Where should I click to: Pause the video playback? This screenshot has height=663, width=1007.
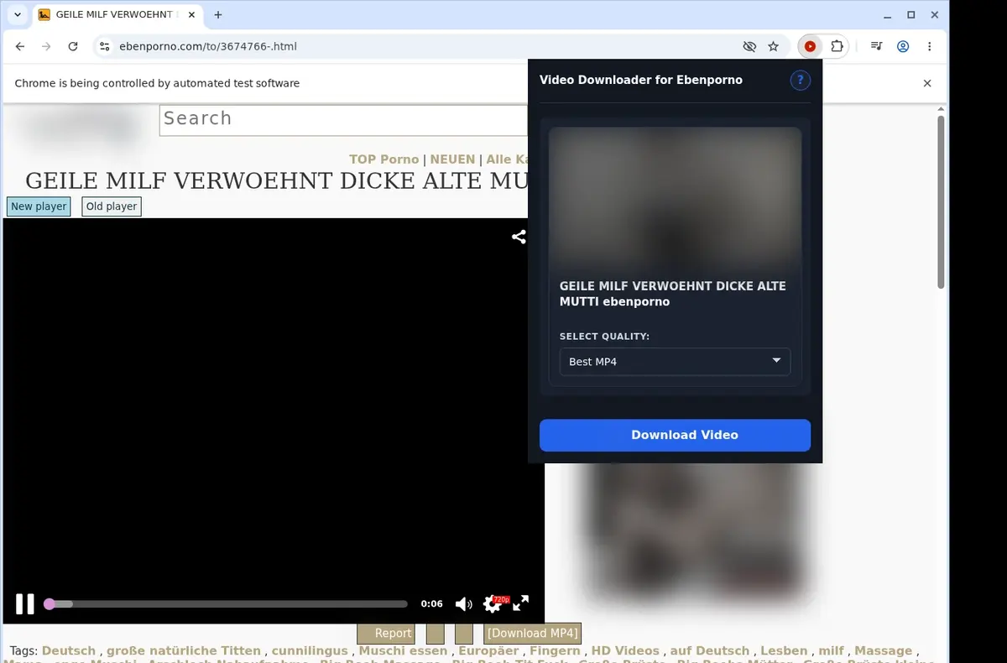click(25, 603)
